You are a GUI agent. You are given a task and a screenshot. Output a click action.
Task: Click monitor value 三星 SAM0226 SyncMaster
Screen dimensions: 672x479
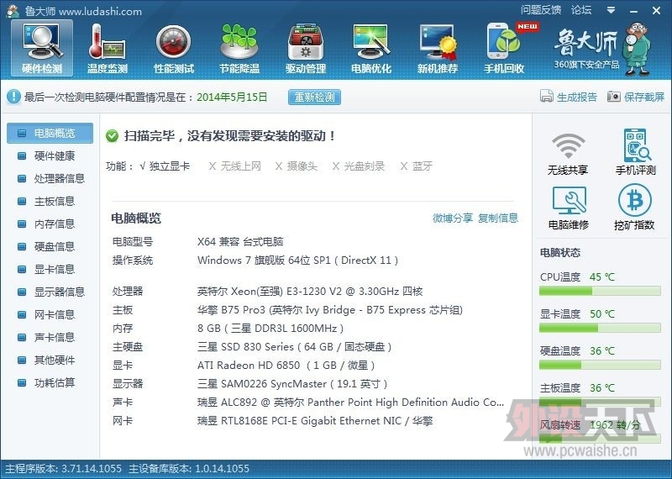[x=292, y=383]
